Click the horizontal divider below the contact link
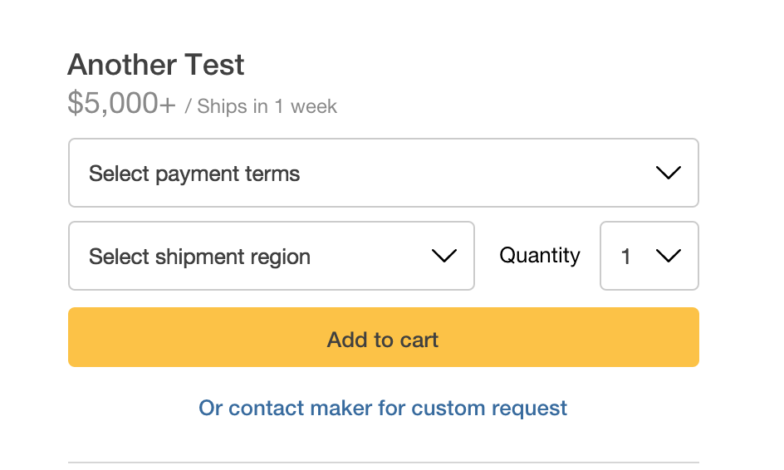Screen dimensions: 784x470 384,463
